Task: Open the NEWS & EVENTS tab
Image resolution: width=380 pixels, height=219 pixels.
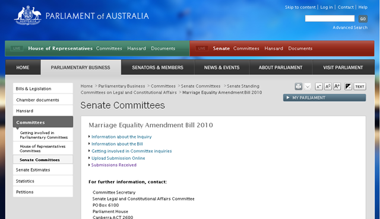Action: pyautogui.click(x=221, y=67)
